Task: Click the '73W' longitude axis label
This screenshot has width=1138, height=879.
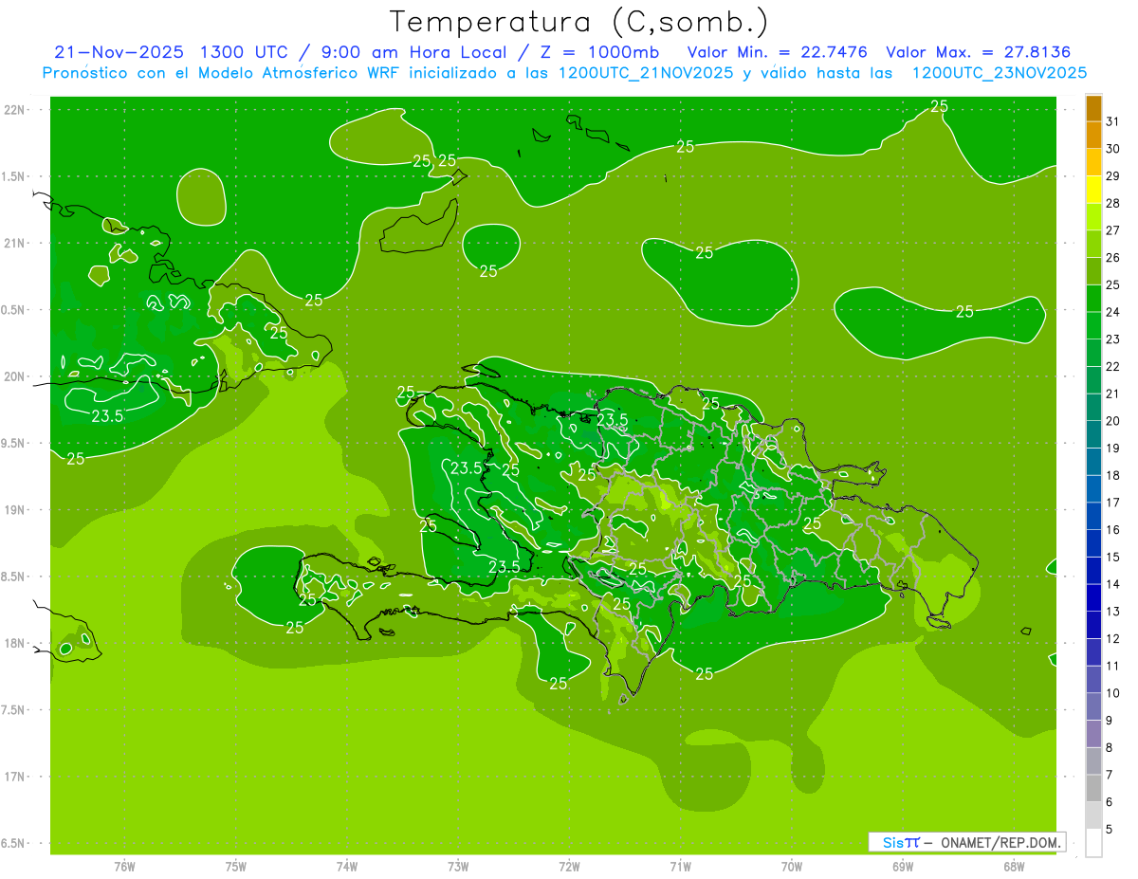Action: click(458, 867)
